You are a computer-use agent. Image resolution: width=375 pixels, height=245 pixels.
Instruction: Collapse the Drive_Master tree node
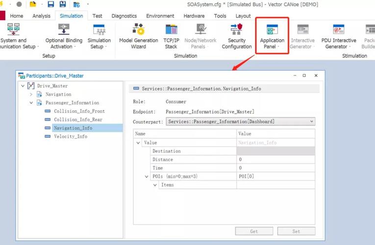23,86
